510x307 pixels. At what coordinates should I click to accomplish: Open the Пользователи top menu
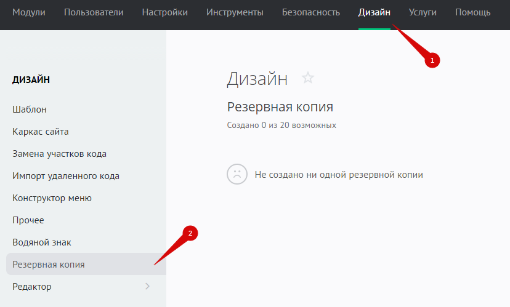[94, 12]
